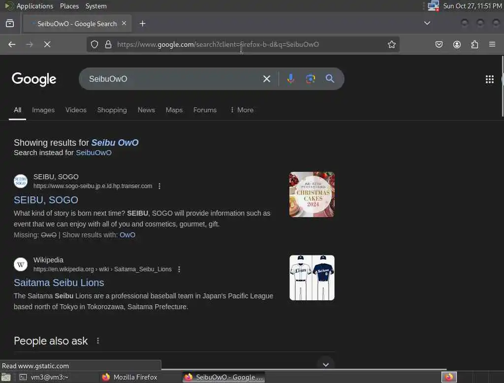Viewport: 504px width, 383px height.
Task: Open options for SEIBU, SOGO result
Action: click(x=159, y=186)
